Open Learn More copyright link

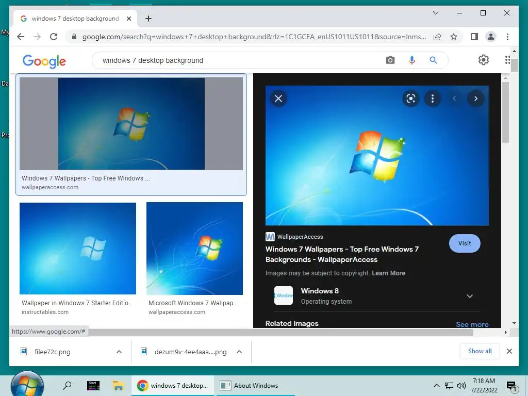click(388, 273)
